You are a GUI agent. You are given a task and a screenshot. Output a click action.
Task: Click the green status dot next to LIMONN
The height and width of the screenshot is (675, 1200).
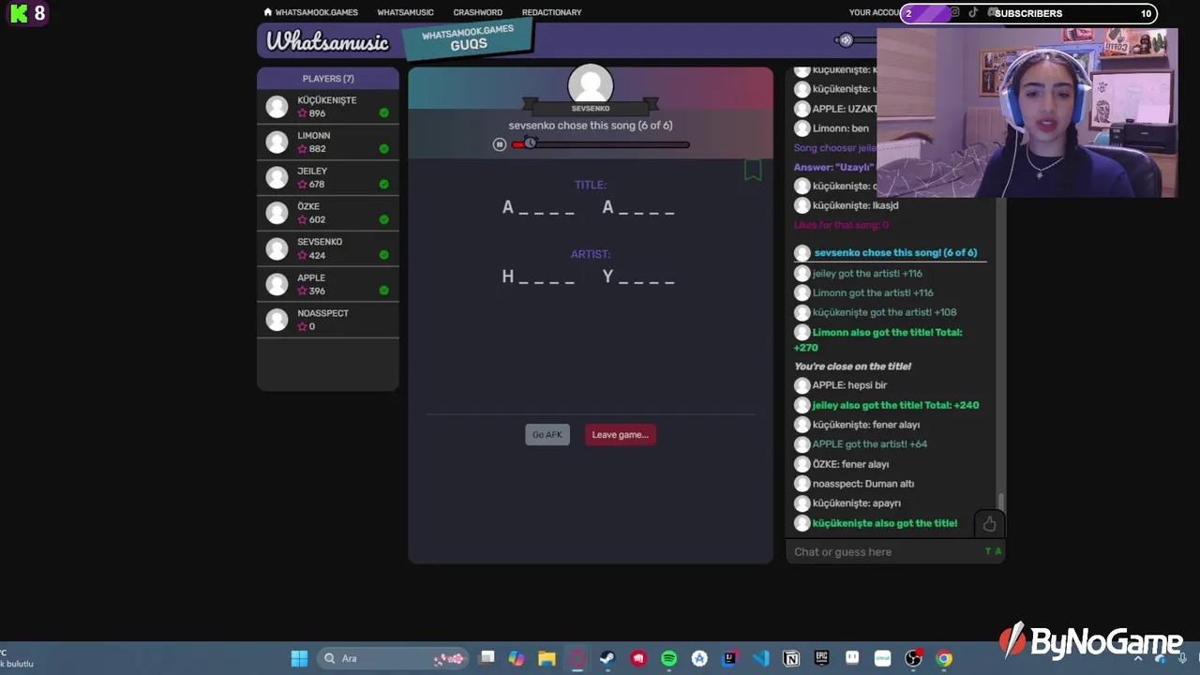[384, 149]
